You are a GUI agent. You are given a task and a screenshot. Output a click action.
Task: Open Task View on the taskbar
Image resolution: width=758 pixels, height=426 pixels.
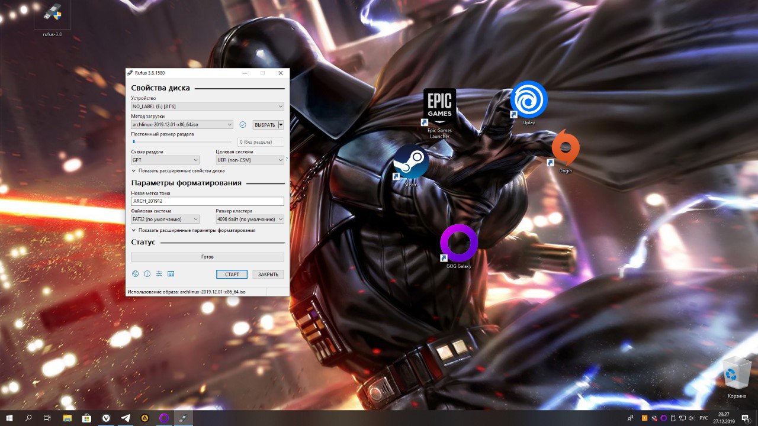[47, 418]
